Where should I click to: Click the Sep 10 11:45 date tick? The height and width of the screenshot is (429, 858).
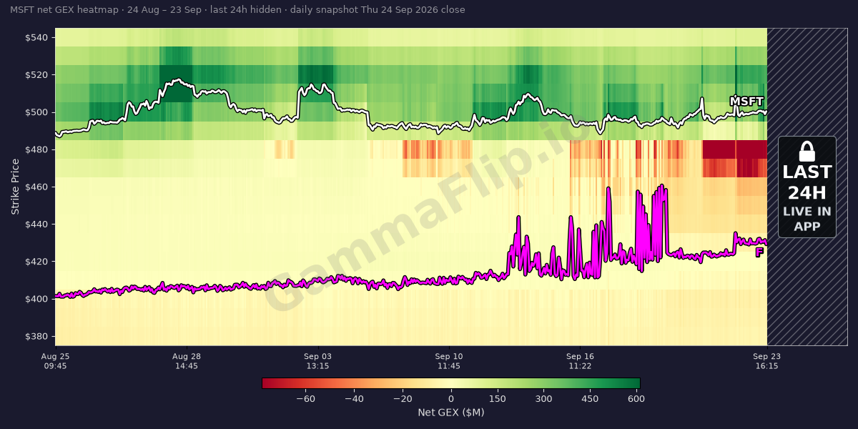449,361
